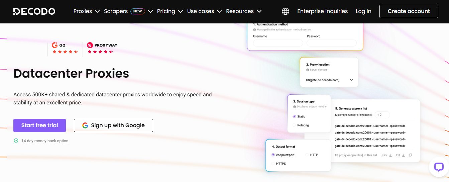Click the Log in link
449x182 pixels.
pos(363,11)
